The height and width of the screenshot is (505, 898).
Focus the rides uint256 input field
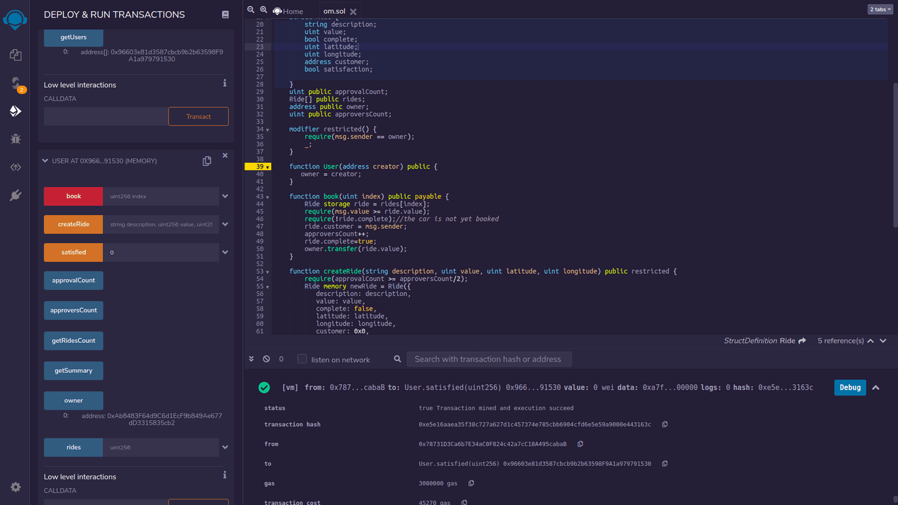coord(161,447)
